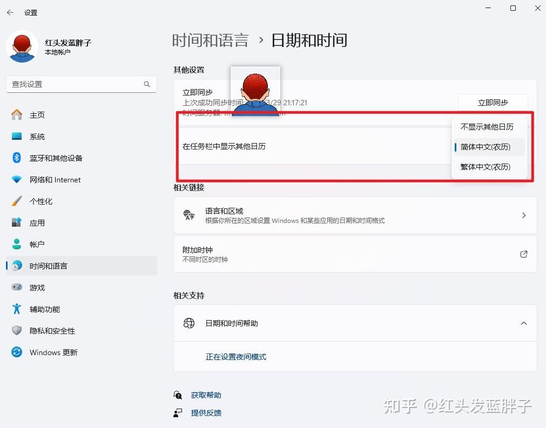Click the 正在设置夜间模式 link
Viewport: 546px width, 428px height.
pos(236,356)
